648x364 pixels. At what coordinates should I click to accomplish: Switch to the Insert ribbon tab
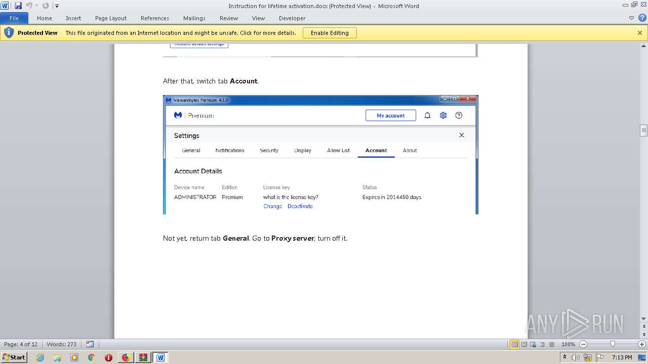pos(73,18)
